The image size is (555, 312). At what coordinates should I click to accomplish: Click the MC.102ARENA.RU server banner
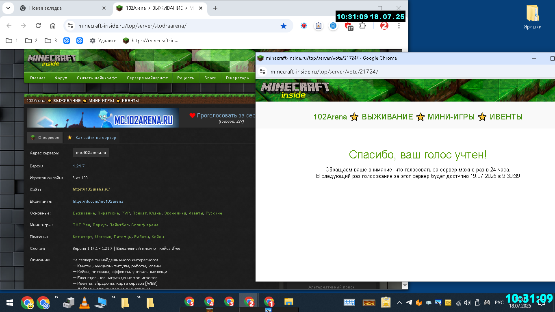(x=103, y=118)
